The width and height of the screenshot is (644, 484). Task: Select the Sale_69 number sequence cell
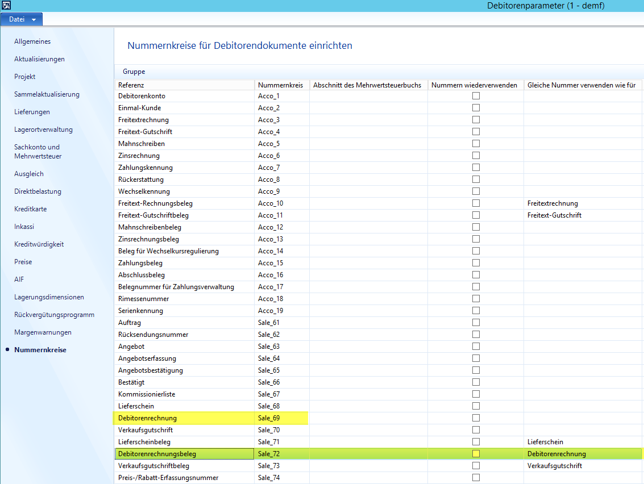point(281,418)
